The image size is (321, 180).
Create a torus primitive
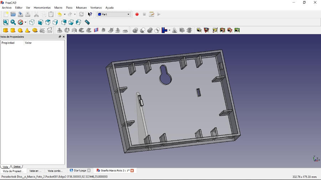[x=35, y=30]
